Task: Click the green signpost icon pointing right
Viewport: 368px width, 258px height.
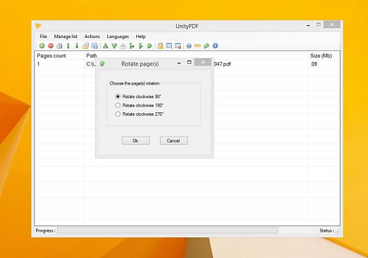Action: tap(132, 46)
